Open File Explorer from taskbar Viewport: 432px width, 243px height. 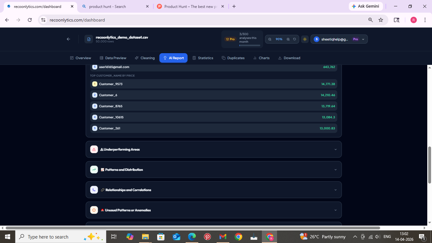click(x=145, y=237)
